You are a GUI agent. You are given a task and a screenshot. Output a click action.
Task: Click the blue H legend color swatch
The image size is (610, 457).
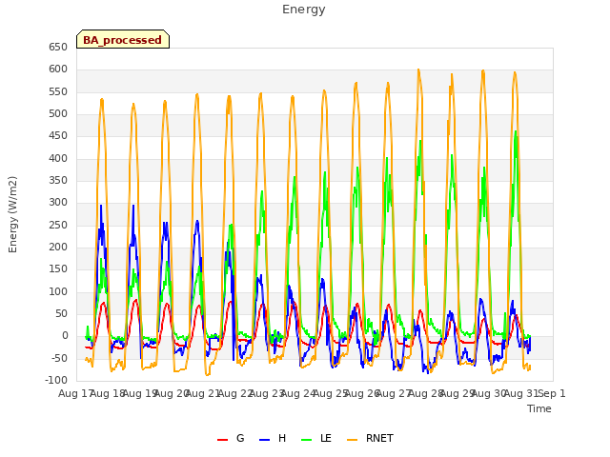coord(264,440)
